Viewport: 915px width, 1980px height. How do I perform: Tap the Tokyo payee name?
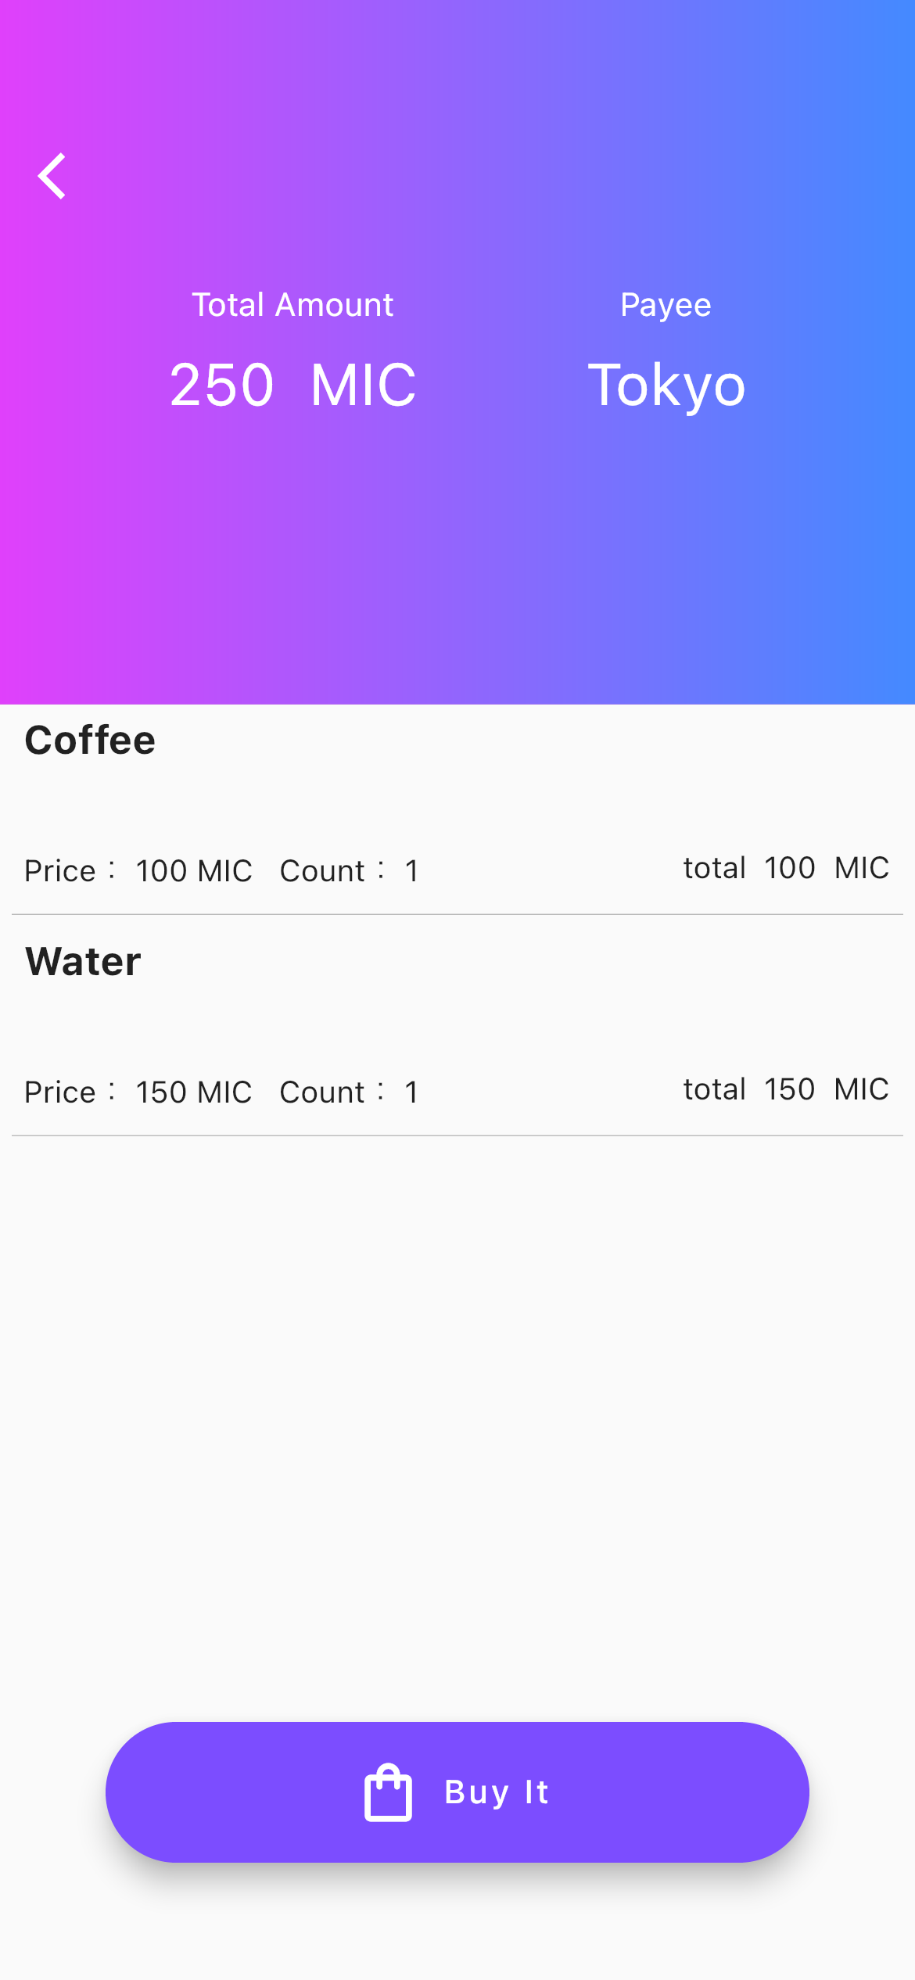coord(666,385)
